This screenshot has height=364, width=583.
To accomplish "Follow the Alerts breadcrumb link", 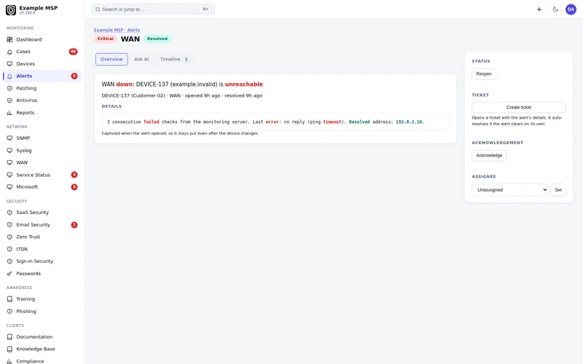I will [133, 30].
